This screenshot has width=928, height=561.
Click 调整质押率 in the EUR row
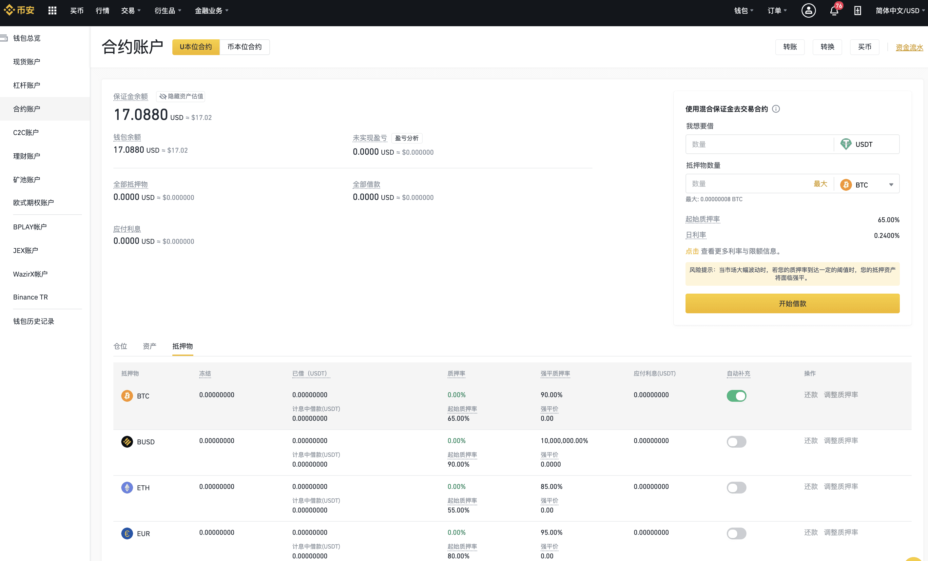[841, 533]
